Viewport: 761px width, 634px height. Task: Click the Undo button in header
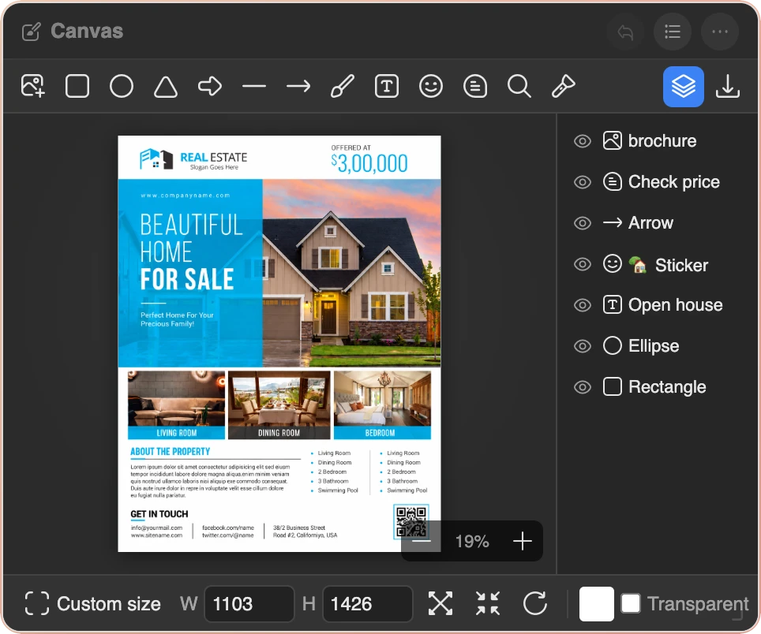pyautogui.click(x=625, y=32)
